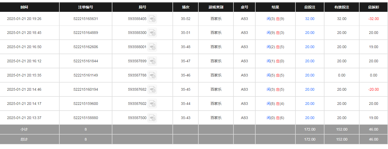Screen dimensions: 388x149
Task: Play replay icon beside round 593588001
Action: (x=152, y=47)
